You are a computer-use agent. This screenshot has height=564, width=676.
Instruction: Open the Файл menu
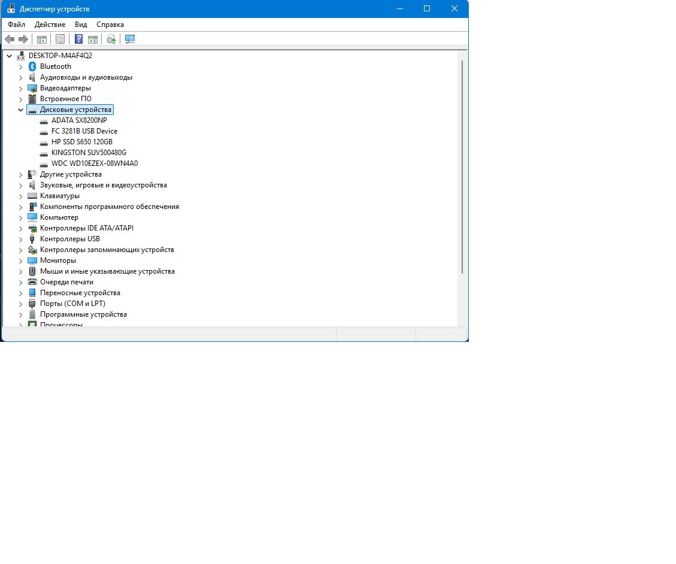pyautogui.click(x=16, y=25)
